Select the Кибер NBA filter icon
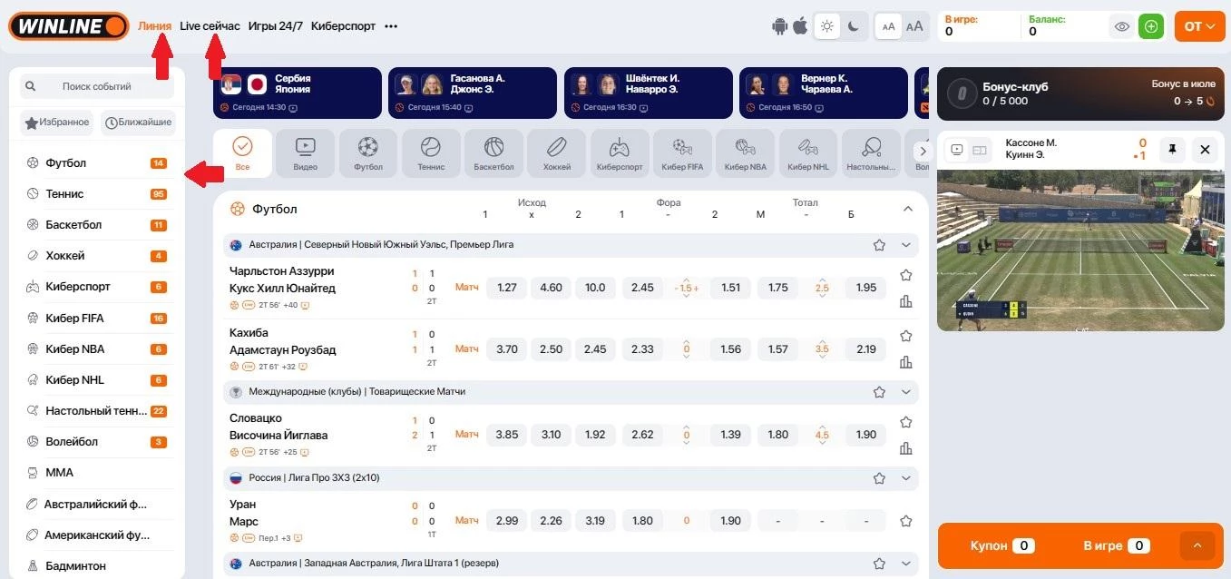Screen dimensions: 1231x579 [x=746, y=152]
